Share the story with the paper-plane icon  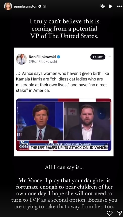(x=119, y=213)
